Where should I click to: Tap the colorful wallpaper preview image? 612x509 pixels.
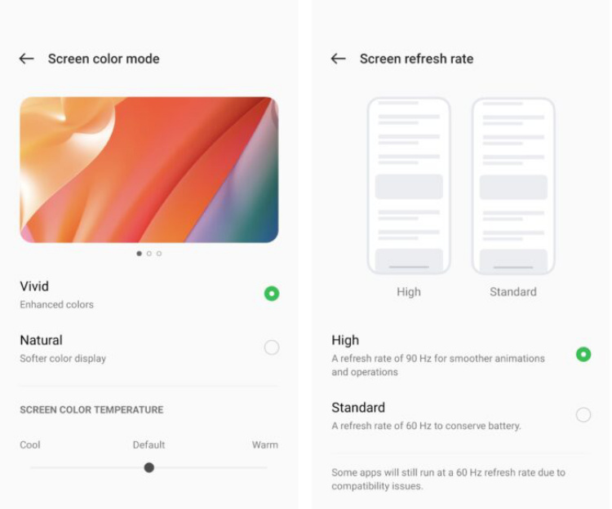[149, 170]
